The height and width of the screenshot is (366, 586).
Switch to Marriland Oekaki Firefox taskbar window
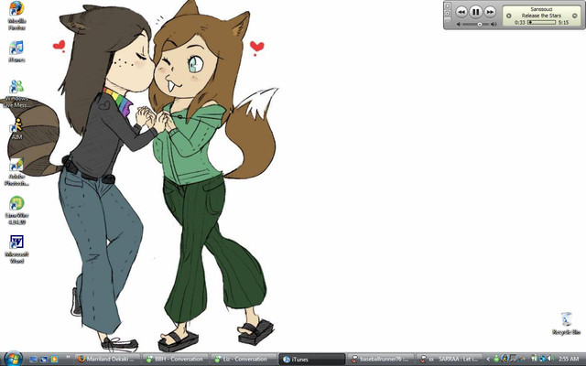(x=107, y=360)
